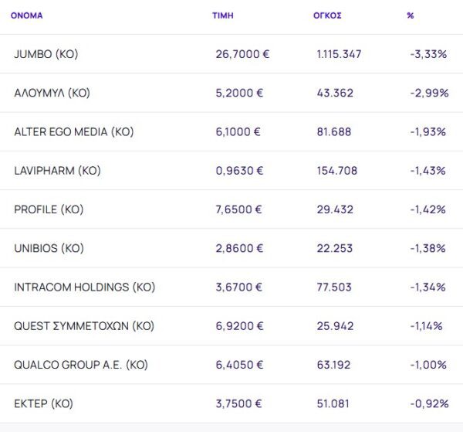Open the ΕΚΤΕΡ (ΚΟ) stock link

[43, 403]
